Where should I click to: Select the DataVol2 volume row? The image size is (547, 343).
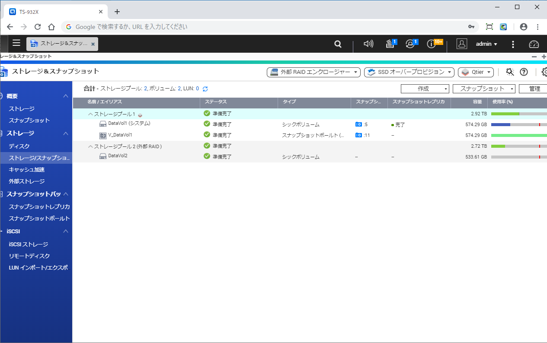(118, 156)
